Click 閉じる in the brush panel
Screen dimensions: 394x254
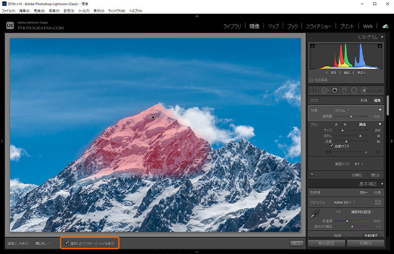[x=376, y=175]
